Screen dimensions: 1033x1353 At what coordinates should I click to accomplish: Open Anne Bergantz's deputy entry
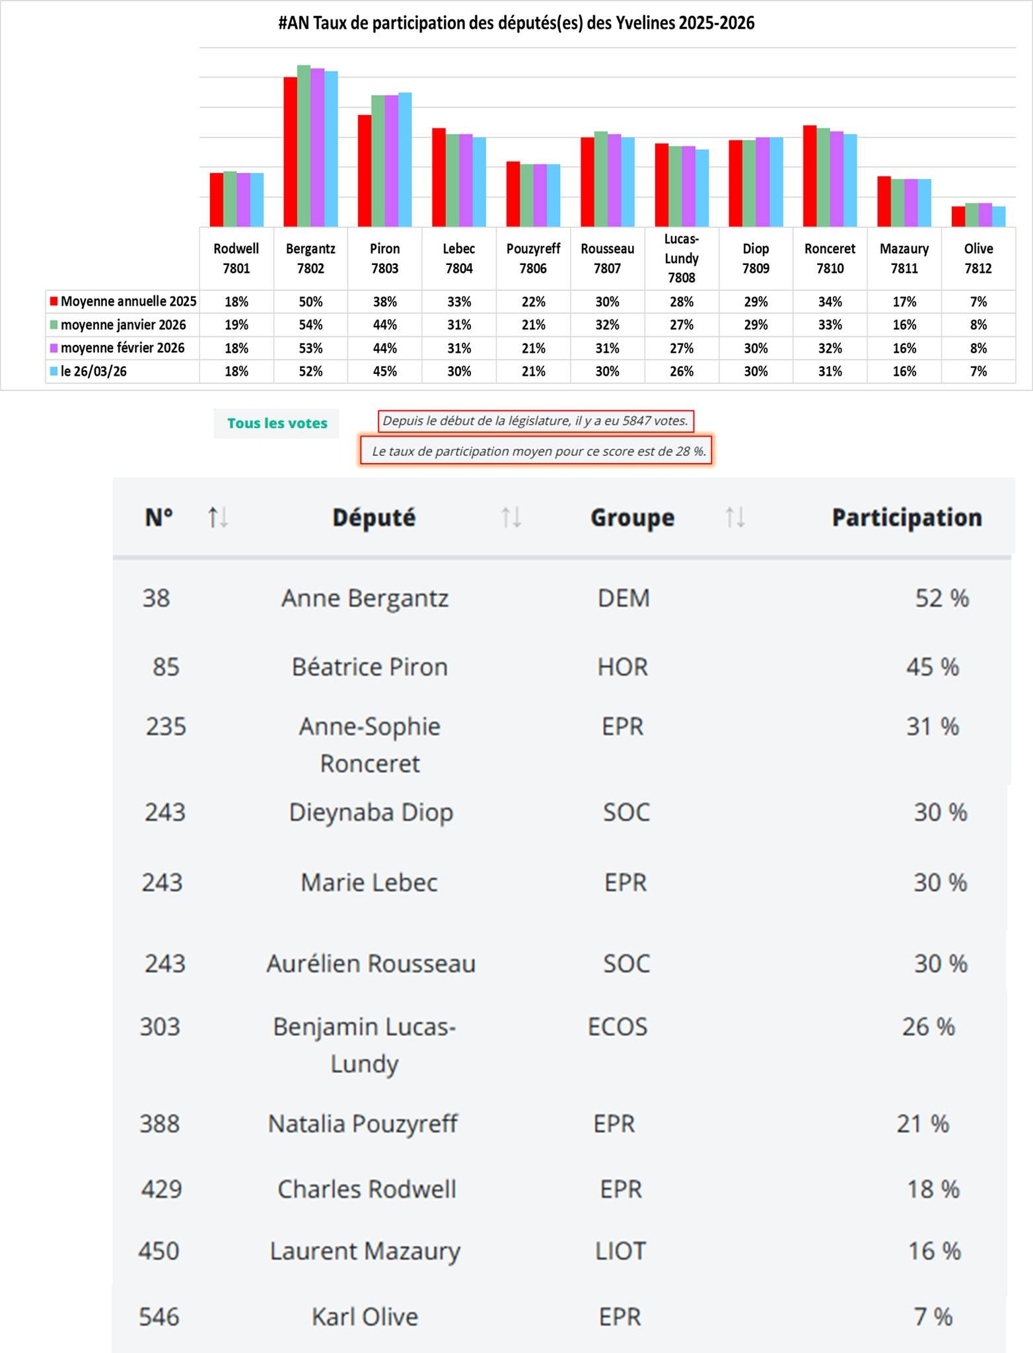click(x=365, y=598)
